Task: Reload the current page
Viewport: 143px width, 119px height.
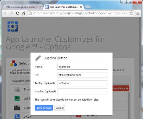Action: pos(17,13)
